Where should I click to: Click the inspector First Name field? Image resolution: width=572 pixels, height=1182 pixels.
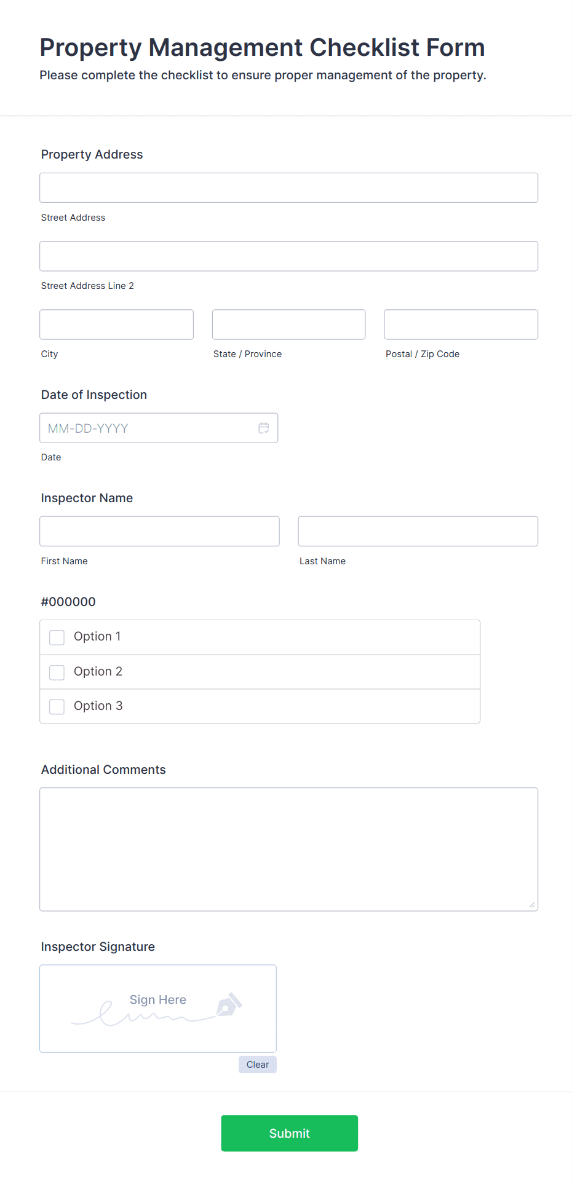(159, 530)
